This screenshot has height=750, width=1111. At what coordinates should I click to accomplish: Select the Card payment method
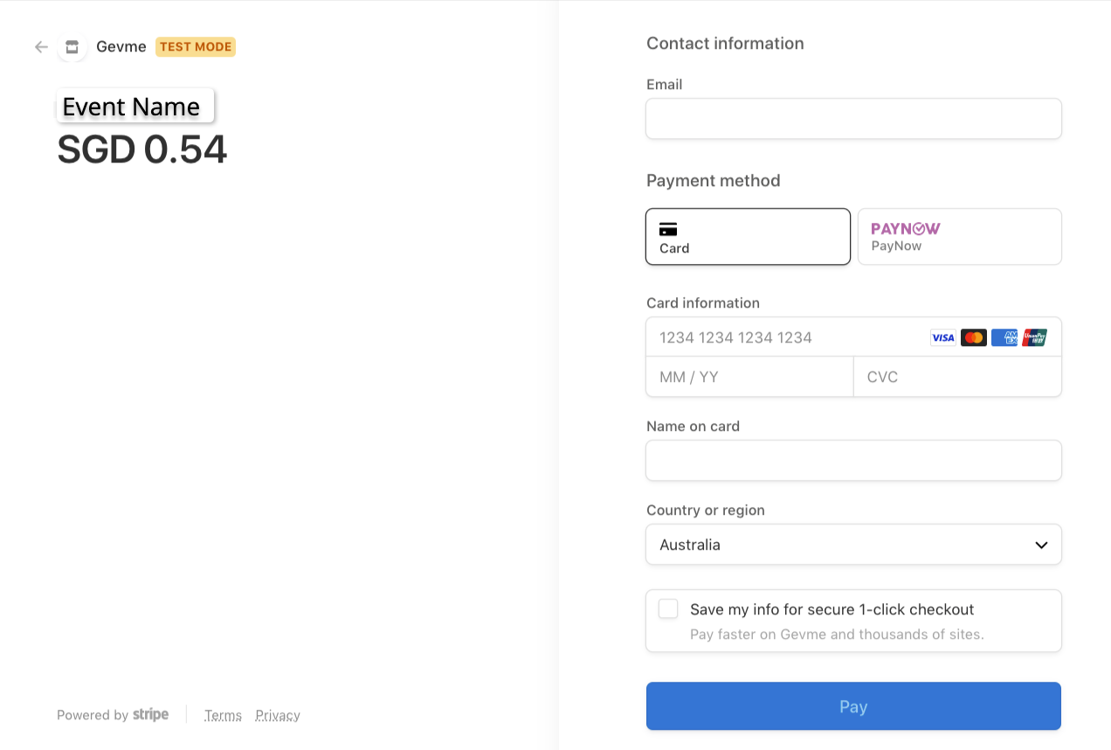click(748, 236)
